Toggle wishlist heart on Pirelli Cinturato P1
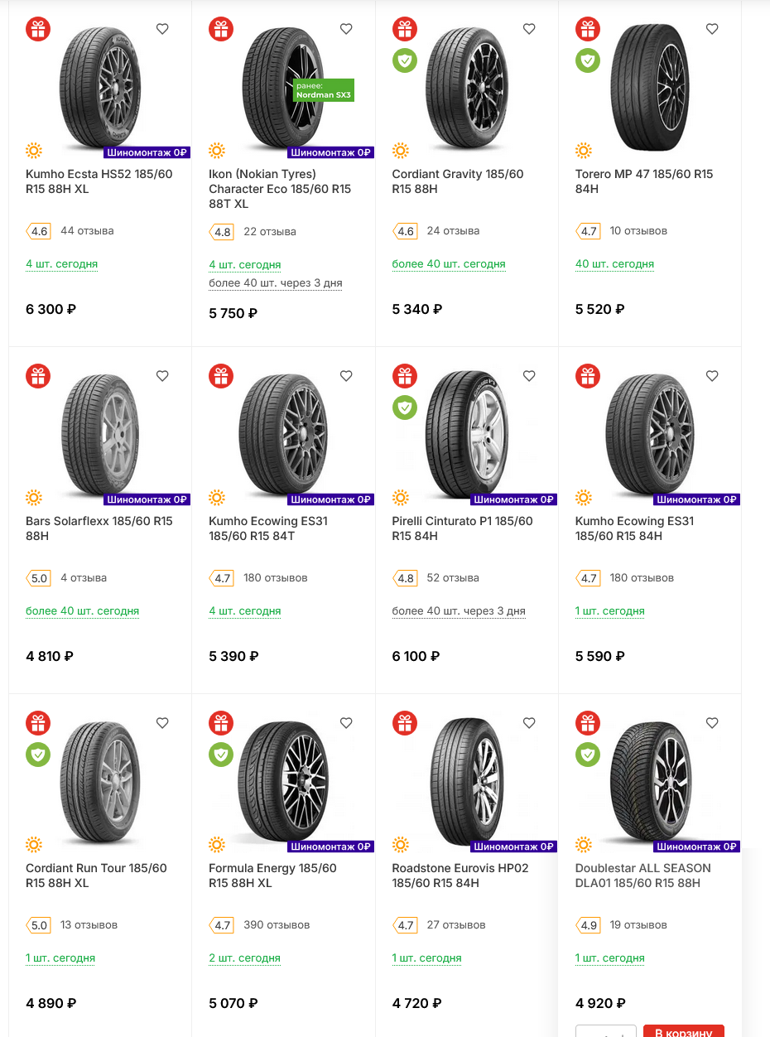Image resolution: width=770 pixels, height=1037 pixels. [529, 376]
